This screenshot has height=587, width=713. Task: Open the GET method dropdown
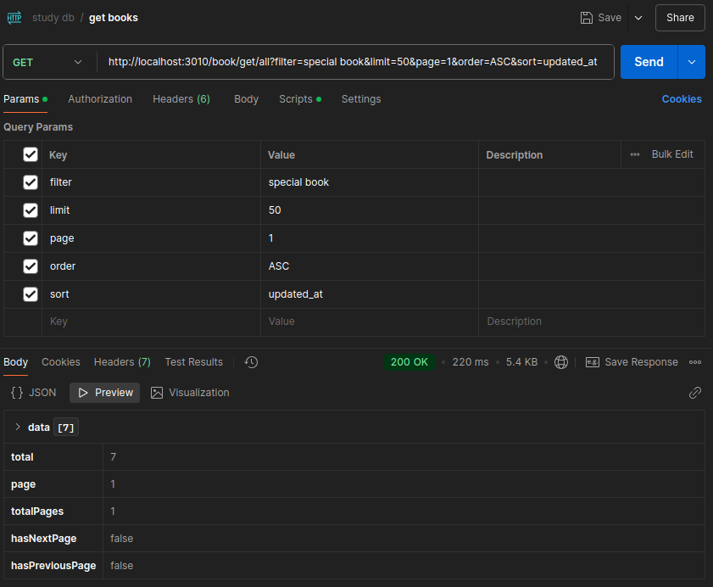(x=47, y=62)
